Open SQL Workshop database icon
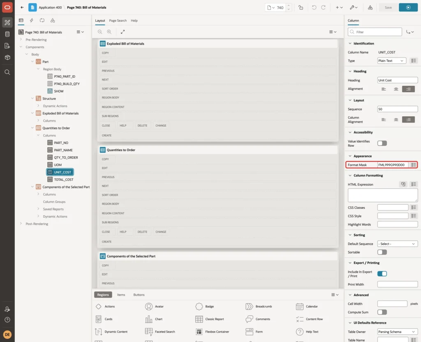The height and width of the screenshot is (342, 421). coord(7,34)
